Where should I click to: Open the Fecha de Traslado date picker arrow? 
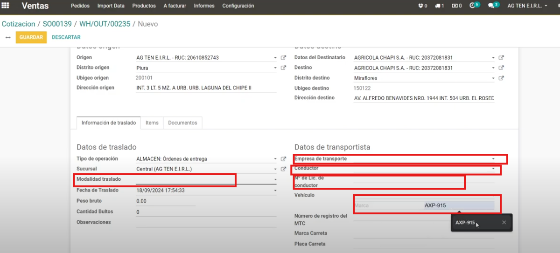pyautogui.click(x=275, y=191)
